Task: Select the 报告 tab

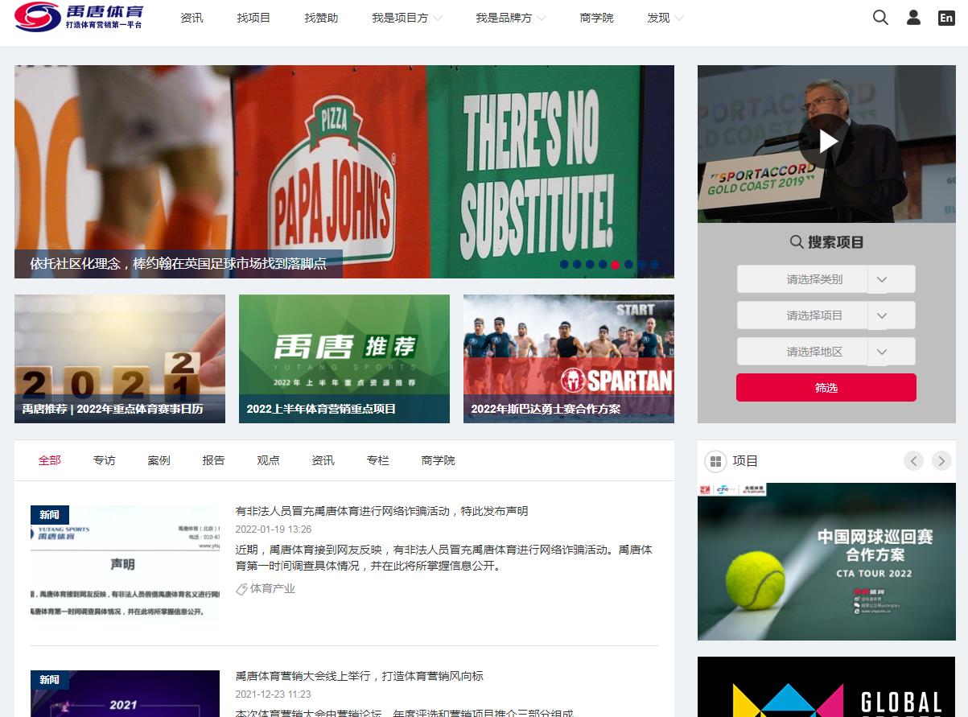Action: click(x=213, y=460)
